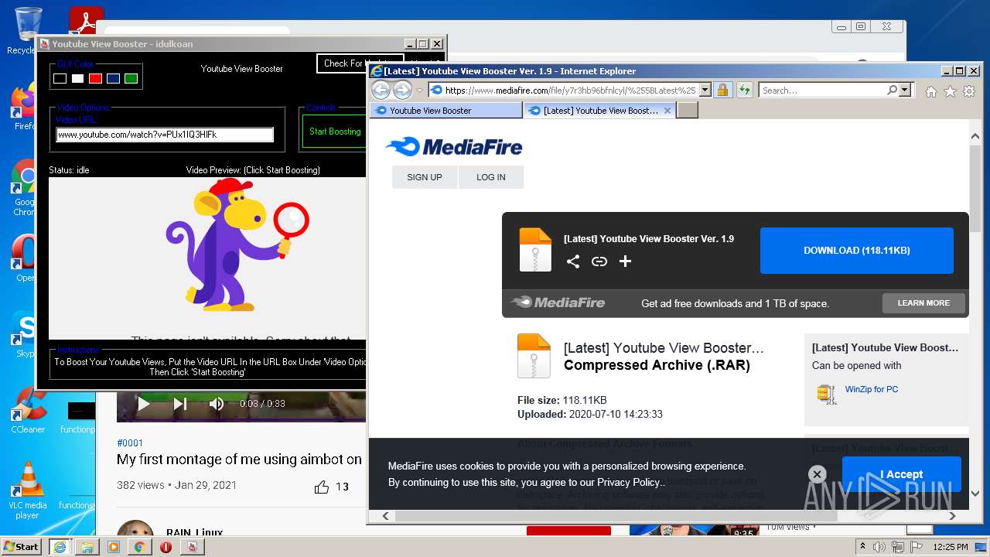Click the #0001 hashtag link
The image size is (990, 557).
[130, 443]
